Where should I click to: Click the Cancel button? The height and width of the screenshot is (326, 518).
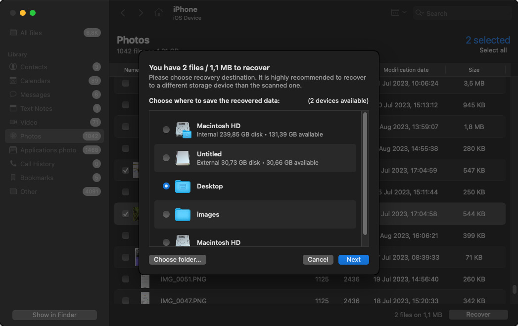coord(318,260)
